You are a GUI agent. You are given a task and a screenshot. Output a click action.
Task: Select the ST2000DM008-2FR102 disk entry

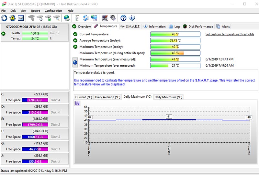point(35,33)
